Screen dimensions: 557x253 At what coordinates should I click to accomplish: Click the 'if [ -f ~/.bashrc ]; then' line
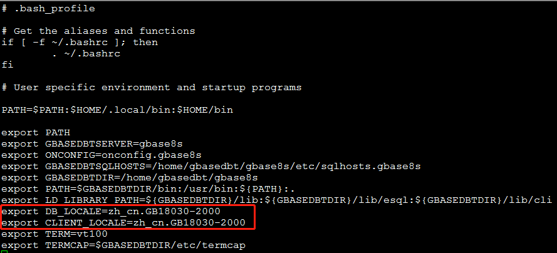(80, 43)
